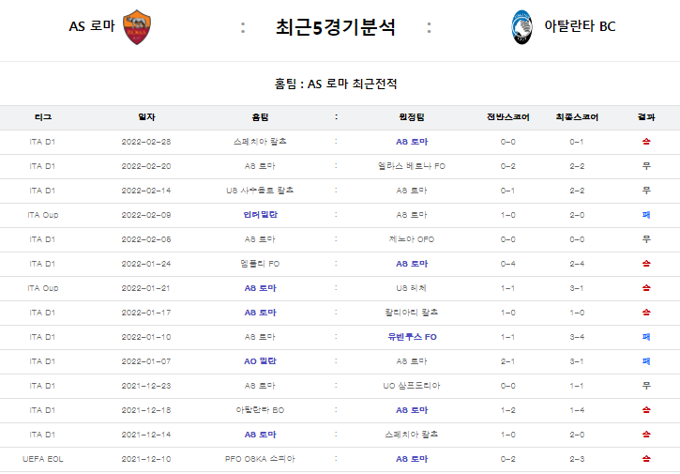Click away team '스페치아 칼초' in 2021-12-14 row
This screenshot has width=680, height=474.
coord(412,434)
